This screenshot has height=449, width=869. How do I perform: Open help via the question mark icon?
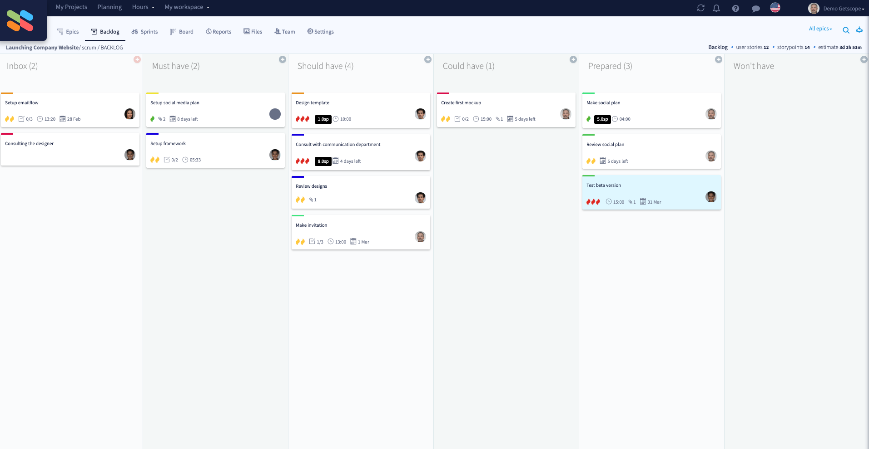click(735, 8)
